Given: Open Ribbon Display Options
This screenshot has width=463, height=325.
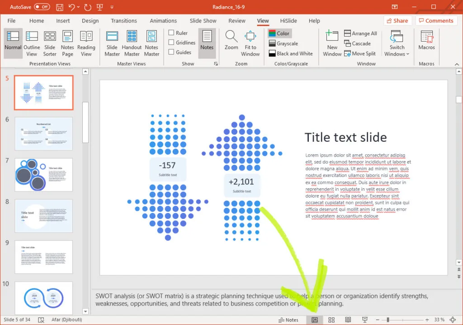Looking at the screenshot, I should pyautogui.click(x=394, y=7).
